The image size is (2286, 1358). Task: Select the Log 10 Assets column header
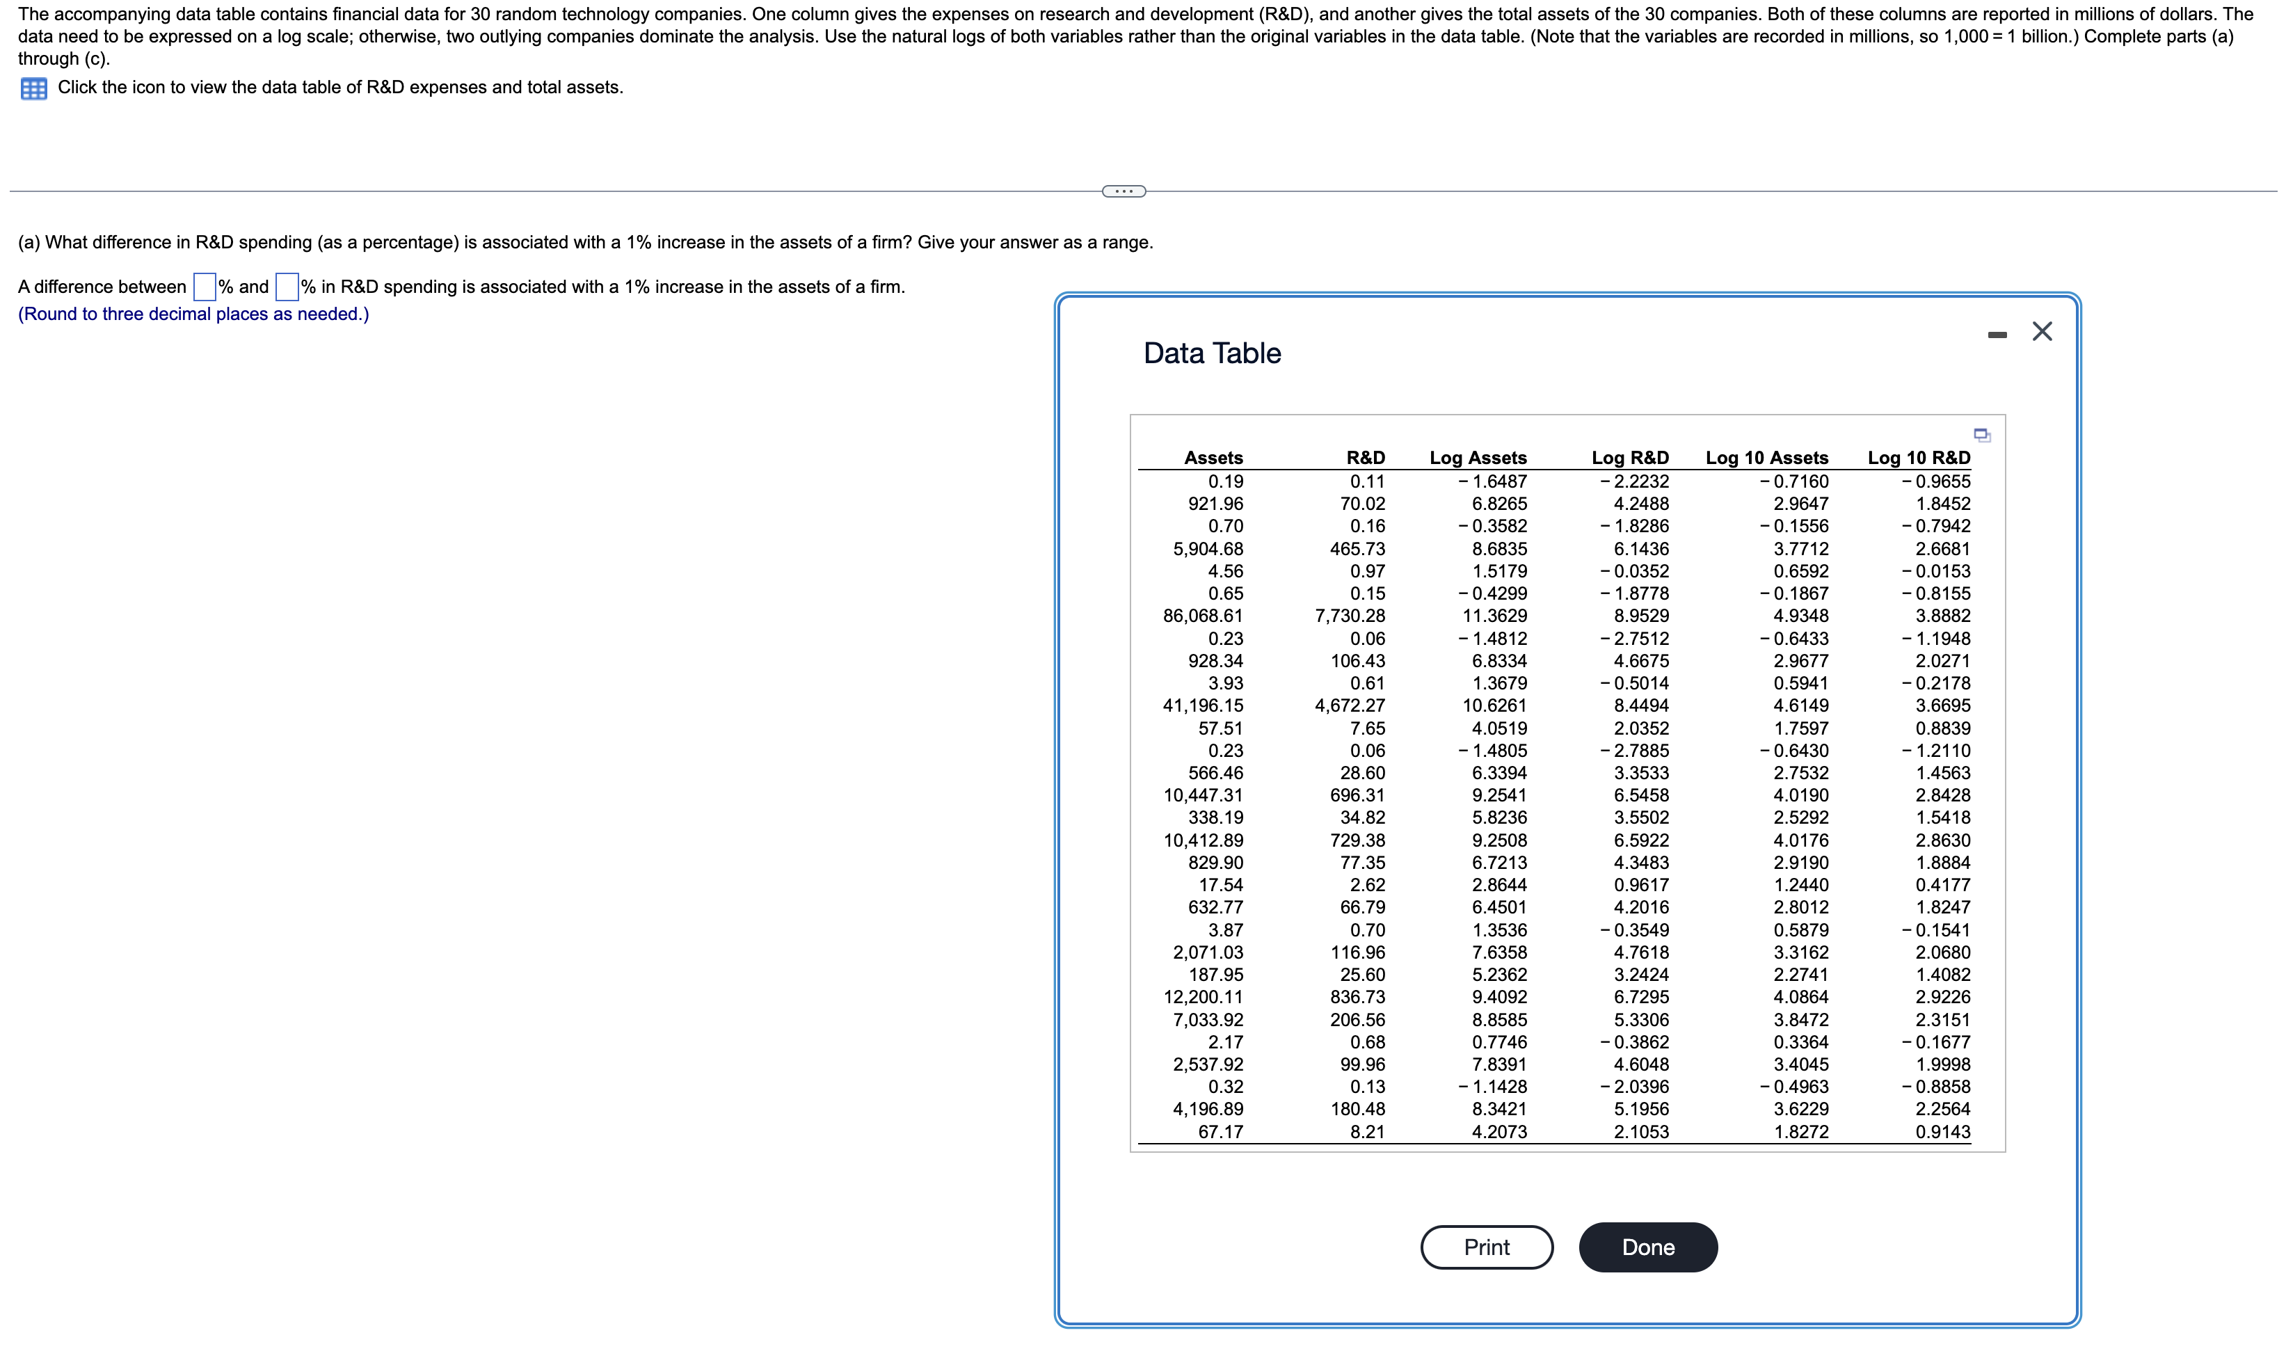point(1766,458)
